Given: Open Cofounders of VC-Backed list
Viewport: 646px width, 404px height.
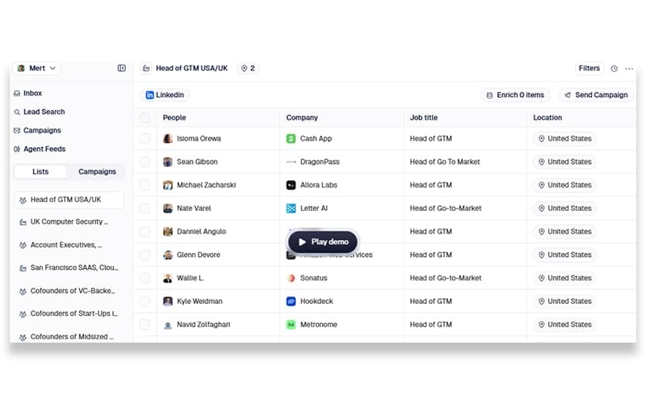Looking at the screenshot, I should click(67, 291).
